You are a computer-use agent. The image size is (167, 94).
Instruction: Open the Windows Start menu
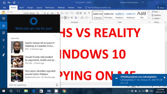(4, 91)
